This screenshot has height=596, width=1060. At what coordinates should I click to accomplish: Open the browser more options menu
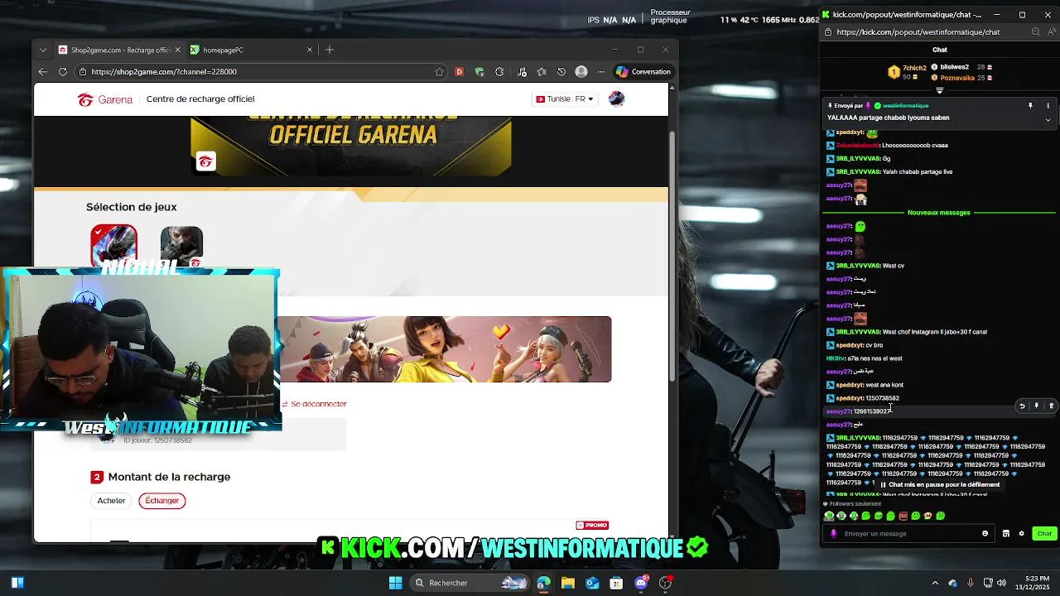point(601,72)
